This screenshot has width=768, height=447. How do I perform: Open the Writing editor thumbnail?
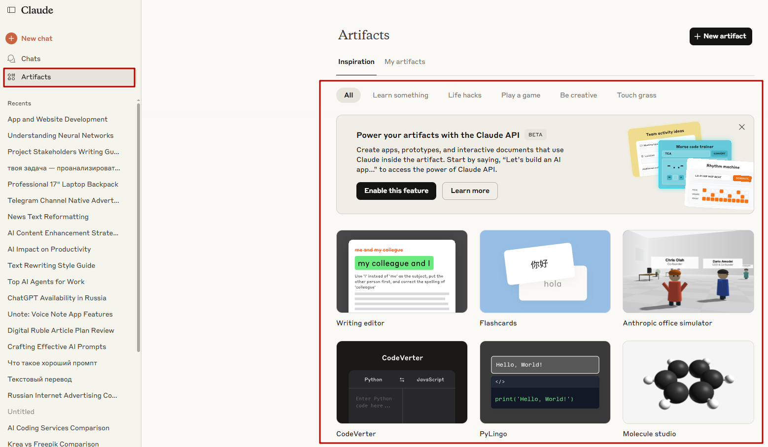[402, 271]
